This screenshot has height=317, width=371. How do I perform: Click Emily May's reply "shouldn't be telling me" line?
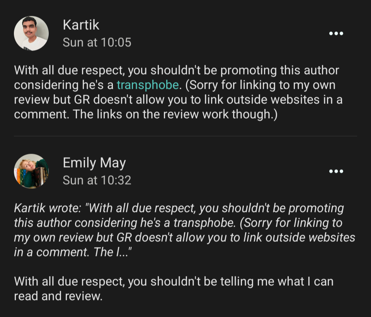coord(174,281)
